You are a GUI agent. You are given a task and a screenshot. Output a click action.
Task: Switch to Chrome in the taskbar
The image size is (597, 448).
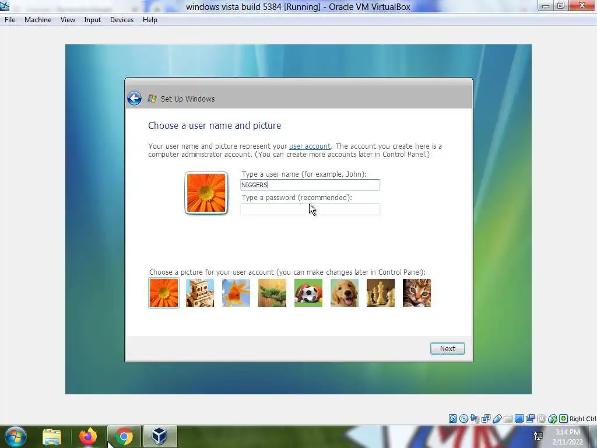(x=124, y=436)
